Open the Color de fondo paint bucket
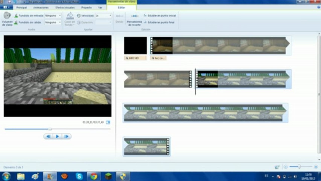321x181 pixels. point(70,16)
